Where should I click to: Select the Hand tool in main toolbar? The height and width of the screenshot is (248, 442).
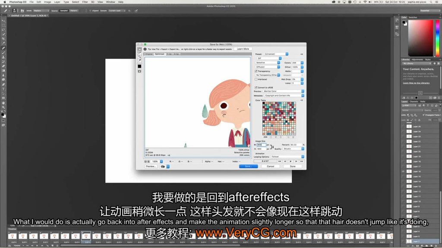click(x=3, y=103)
